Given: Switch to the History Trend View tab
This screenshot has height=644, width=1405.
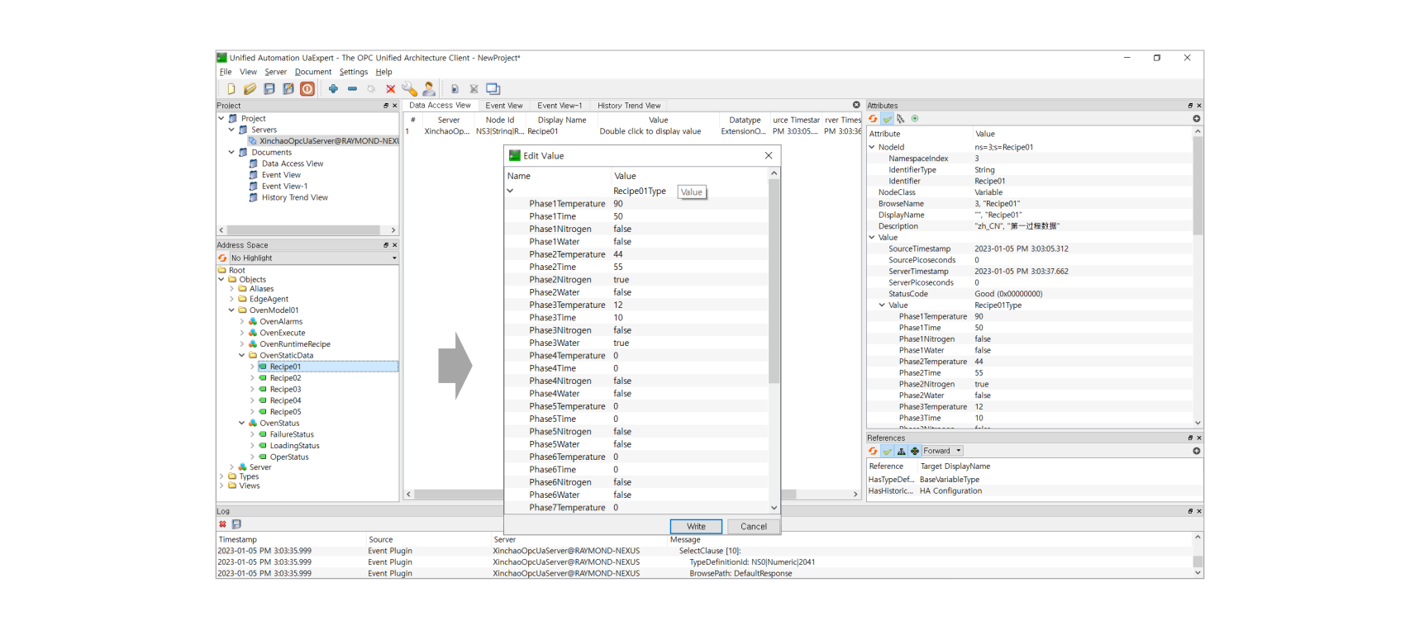Looking at the screenshot, I should [628, 106].
